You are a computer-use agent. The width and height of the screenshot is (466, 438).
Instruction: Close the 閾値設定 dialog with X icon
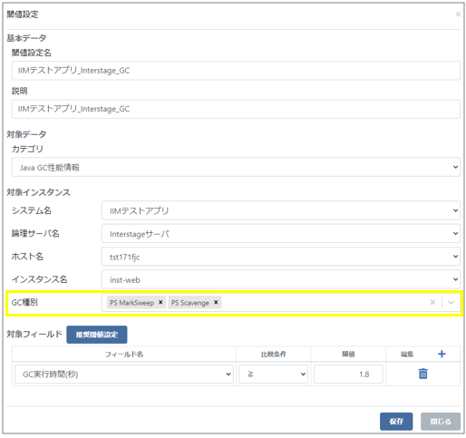tap(458, 15)
